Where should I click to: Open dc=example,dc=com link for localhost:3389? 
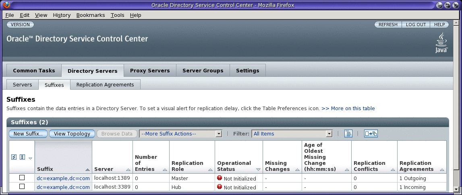[63, 187]
